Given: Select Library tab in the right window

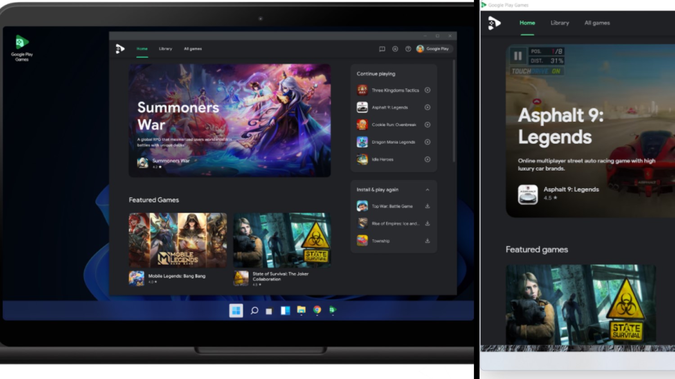Looking at the screenshot, I should 560,23.
